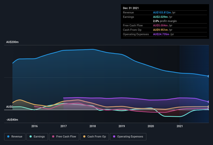Click the AU$9.951m cash from op value
Image resolution: width=213 pixels, height=145 pixels.
pos(160,30)
